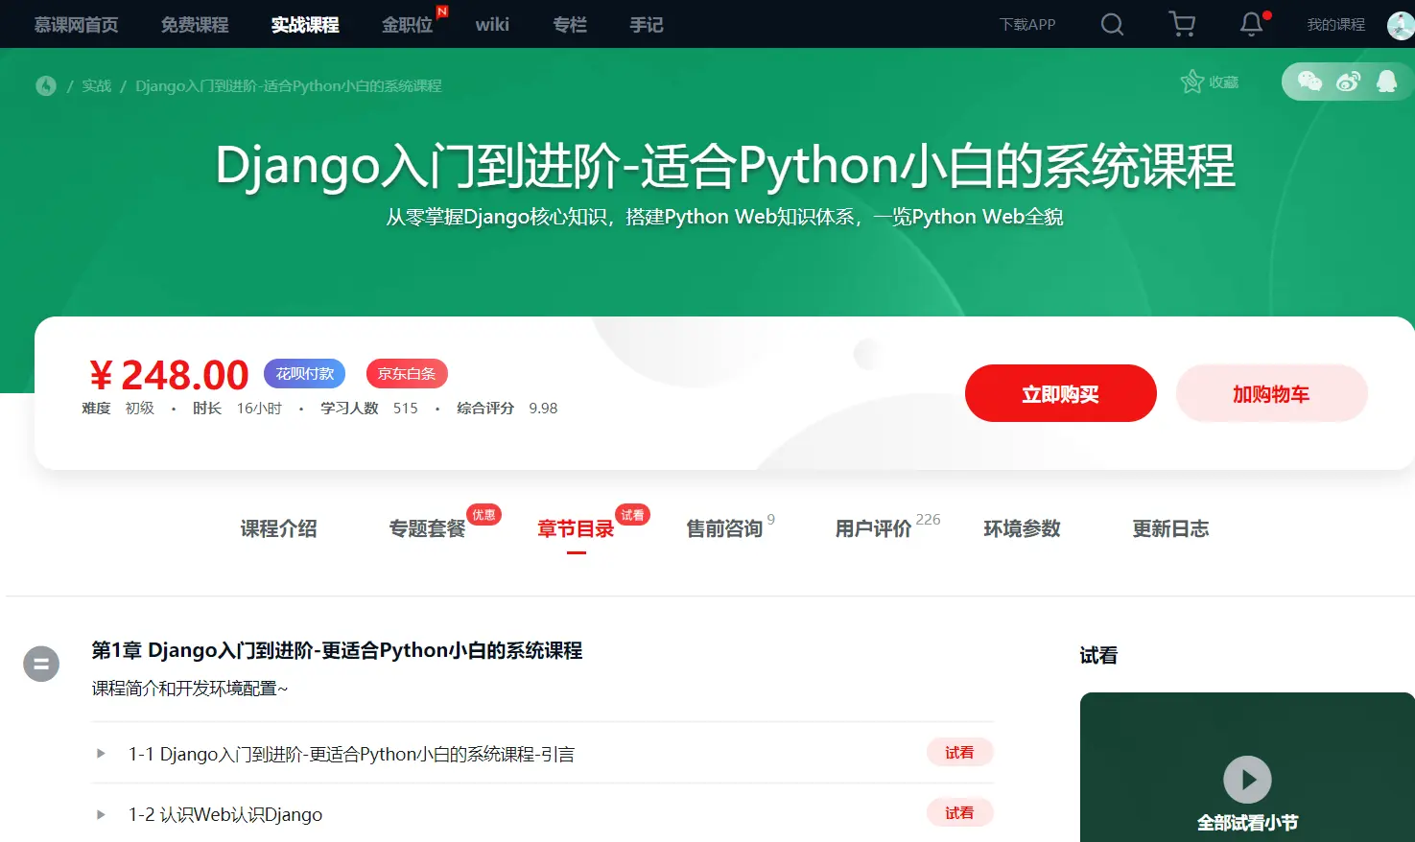The image size is (1415, 842).
Task: Click the 难度 初级 stat
Action: point(118,409)
